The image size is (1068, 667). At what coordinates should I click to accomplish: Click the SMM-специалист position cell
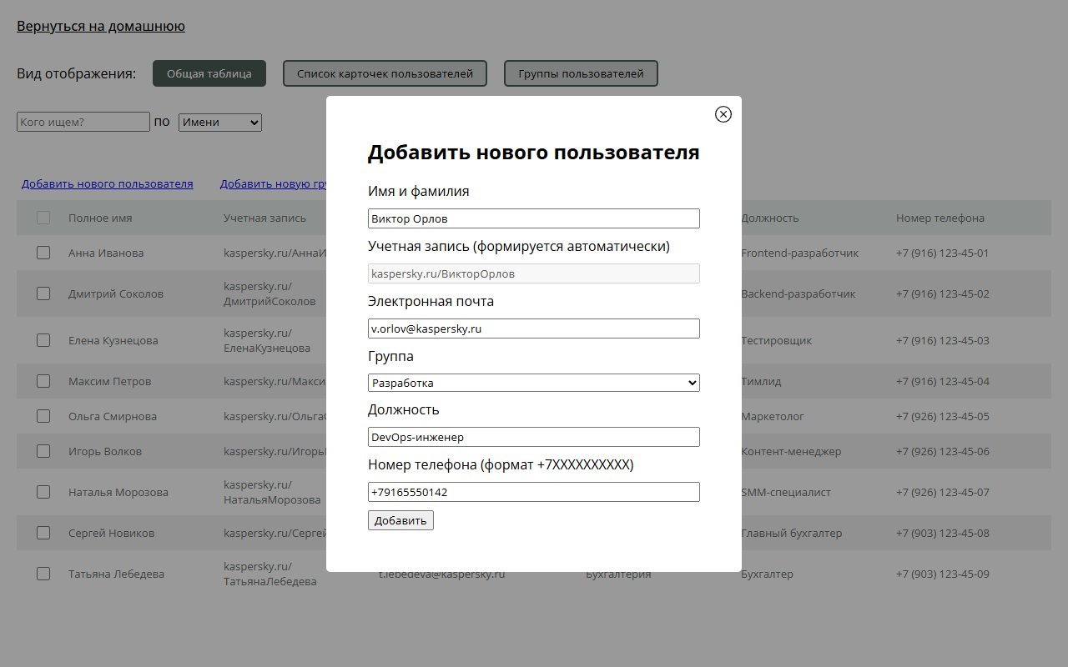[786, 492]
